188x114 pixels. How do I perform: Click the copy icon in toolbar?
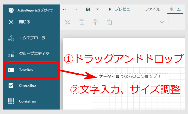click(81, 22)
